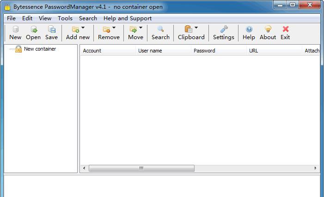Open the File menu
This screenshot has width=324, height=197.
point(11,18)
